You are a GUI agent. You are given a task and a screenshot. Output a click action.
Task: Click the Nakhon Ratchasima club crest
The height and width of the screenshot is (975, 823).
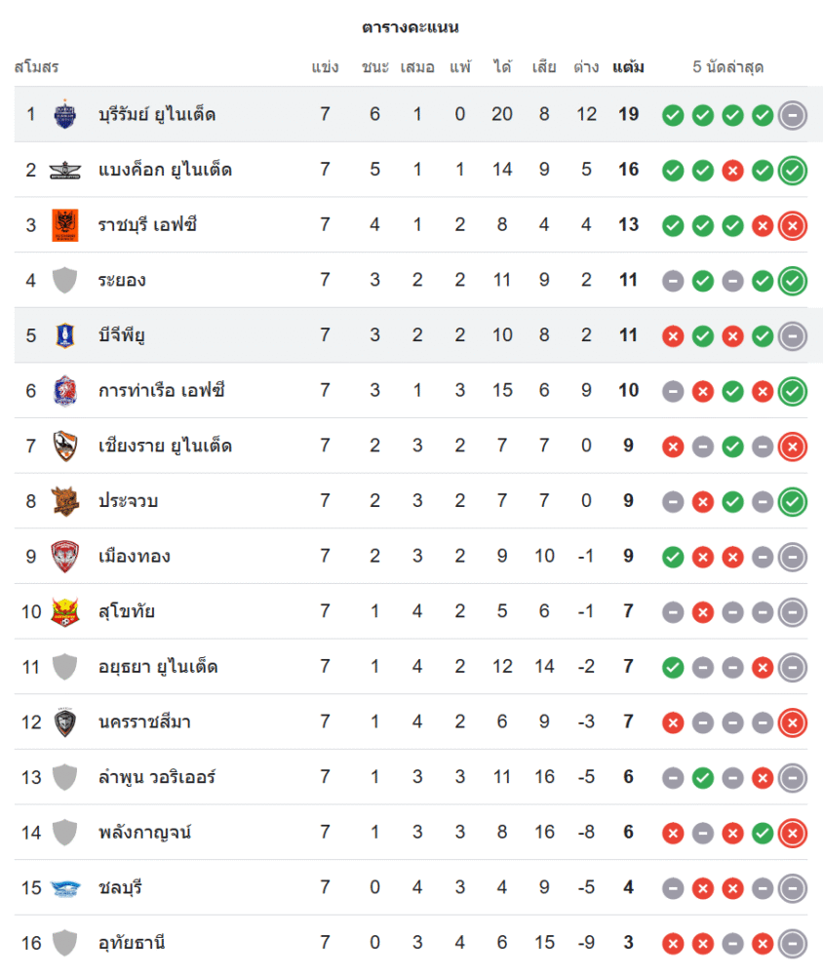[64, 722]
